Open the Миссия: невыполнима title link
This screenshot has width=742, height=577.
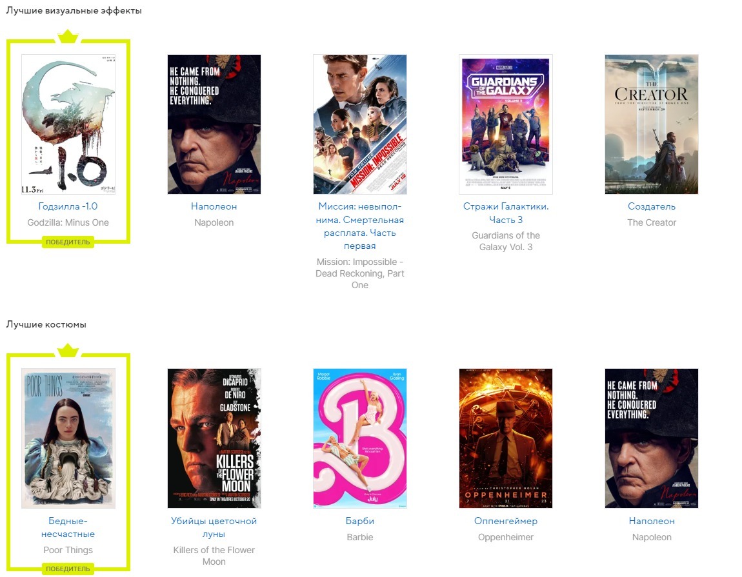[x=359, y=226]
